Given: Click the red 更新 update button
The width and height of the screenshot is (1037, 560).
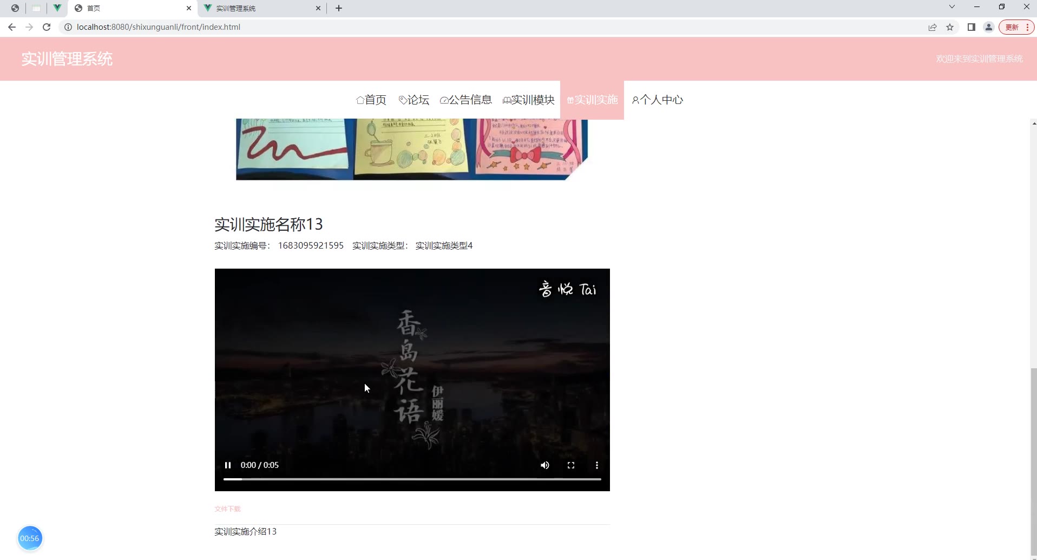Looking at the screenshot, I should 1016,27.
